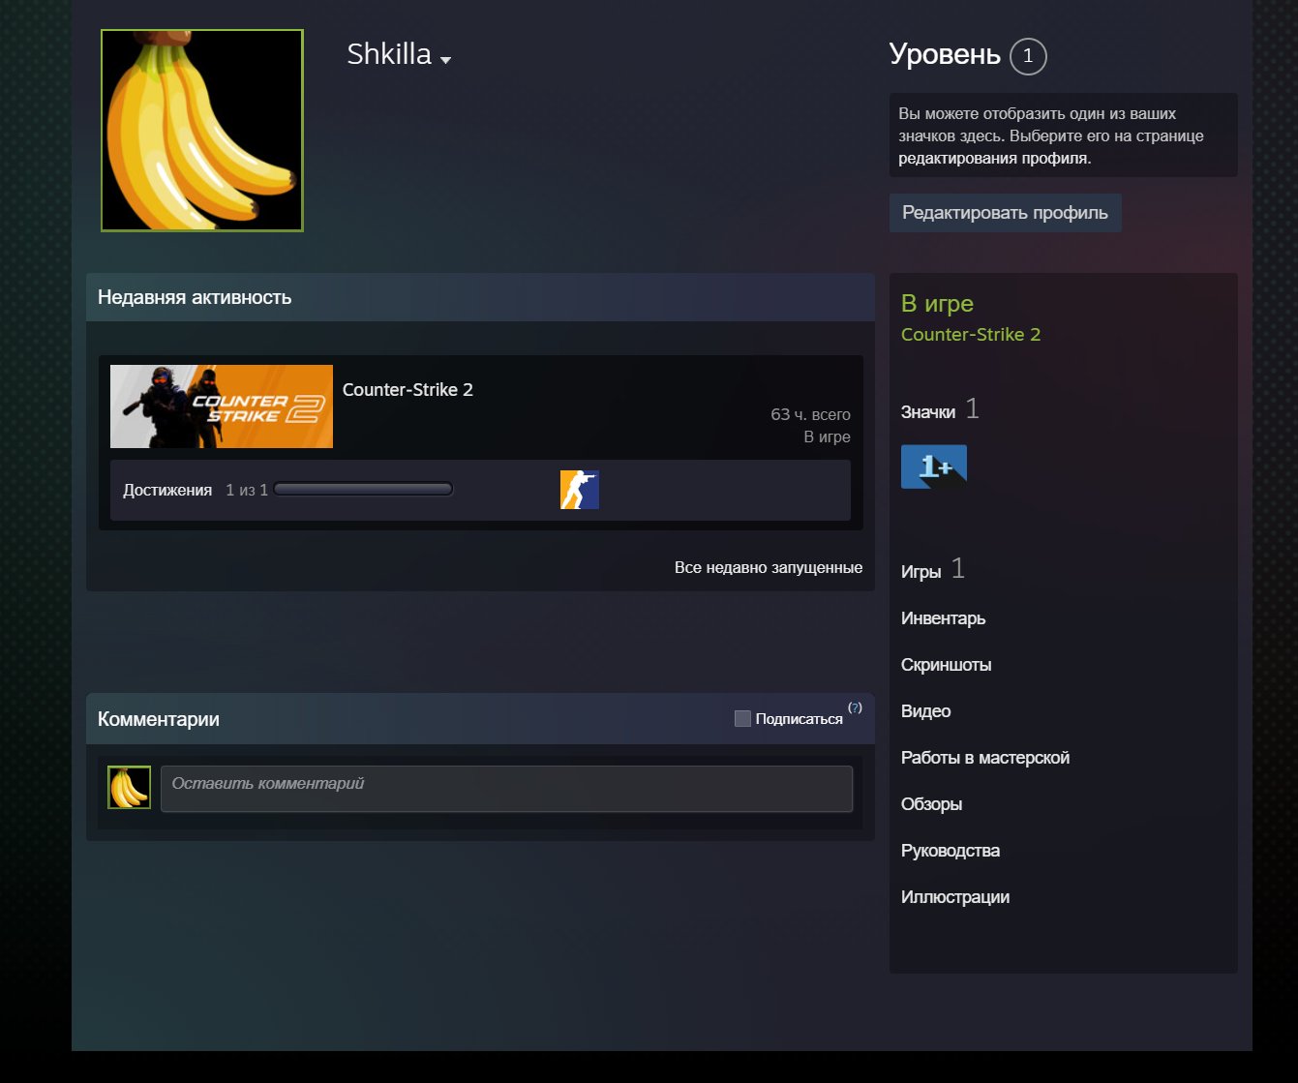Tick the Подписаться checkbox
The height and width of the screenshot is (1083, 1298).
pyautogui.click(x=742, y=718)
